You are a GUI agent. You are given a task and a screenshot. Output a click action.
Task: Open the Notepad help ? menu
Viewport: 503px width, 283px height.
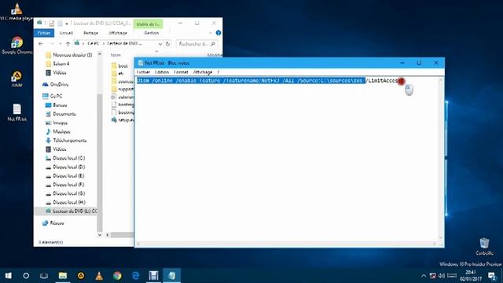218,72
